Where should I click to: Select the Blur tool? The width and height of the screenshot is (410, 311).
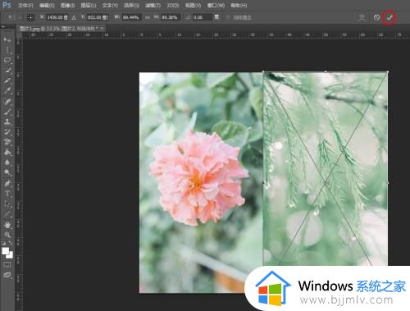tap(7, 162)
